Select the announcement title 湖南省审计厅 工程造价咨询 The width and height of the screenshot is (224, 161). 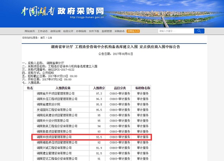tap(115, 47)
